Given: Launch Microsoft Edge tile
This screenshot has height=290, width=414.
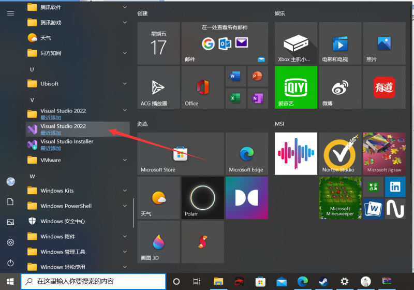Looking at the screenshot, I should [x=246, y=153].
